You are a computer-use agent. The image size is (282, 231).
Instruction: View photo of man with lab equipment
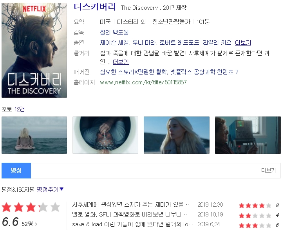[x=248, y=135]
